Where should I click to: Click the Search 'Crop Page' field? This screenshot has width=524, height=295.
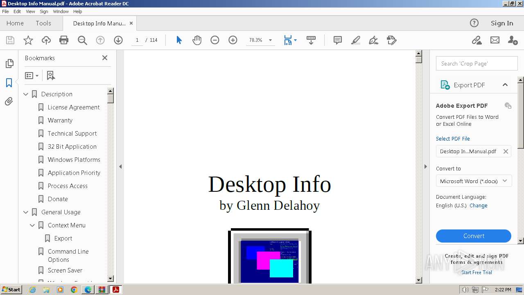pyautogui.click(x=477, y=64)
